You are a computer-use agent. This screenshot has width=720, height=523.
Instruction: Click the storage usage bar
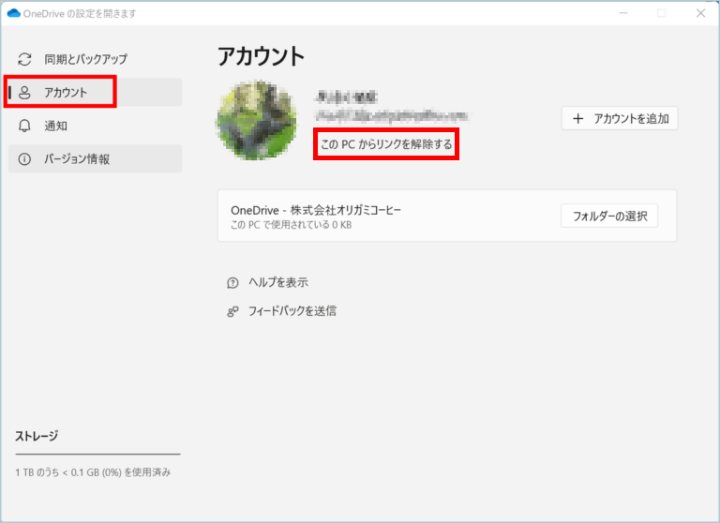point(97,455)
